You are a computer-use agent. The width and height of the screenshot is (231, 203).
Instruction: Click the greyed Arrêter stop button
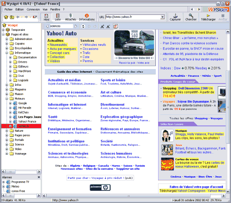[223, 17]
